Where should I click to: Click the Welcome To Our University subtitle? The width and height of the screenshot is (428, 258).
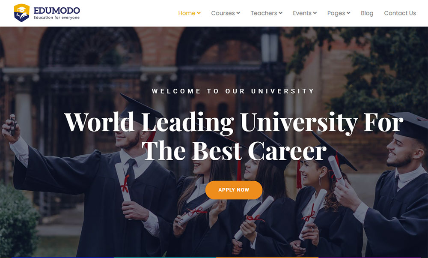pos(233,91)
